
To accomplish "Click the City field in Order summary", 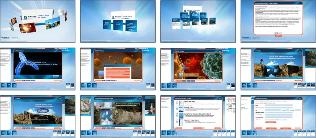I will [273, 110].
